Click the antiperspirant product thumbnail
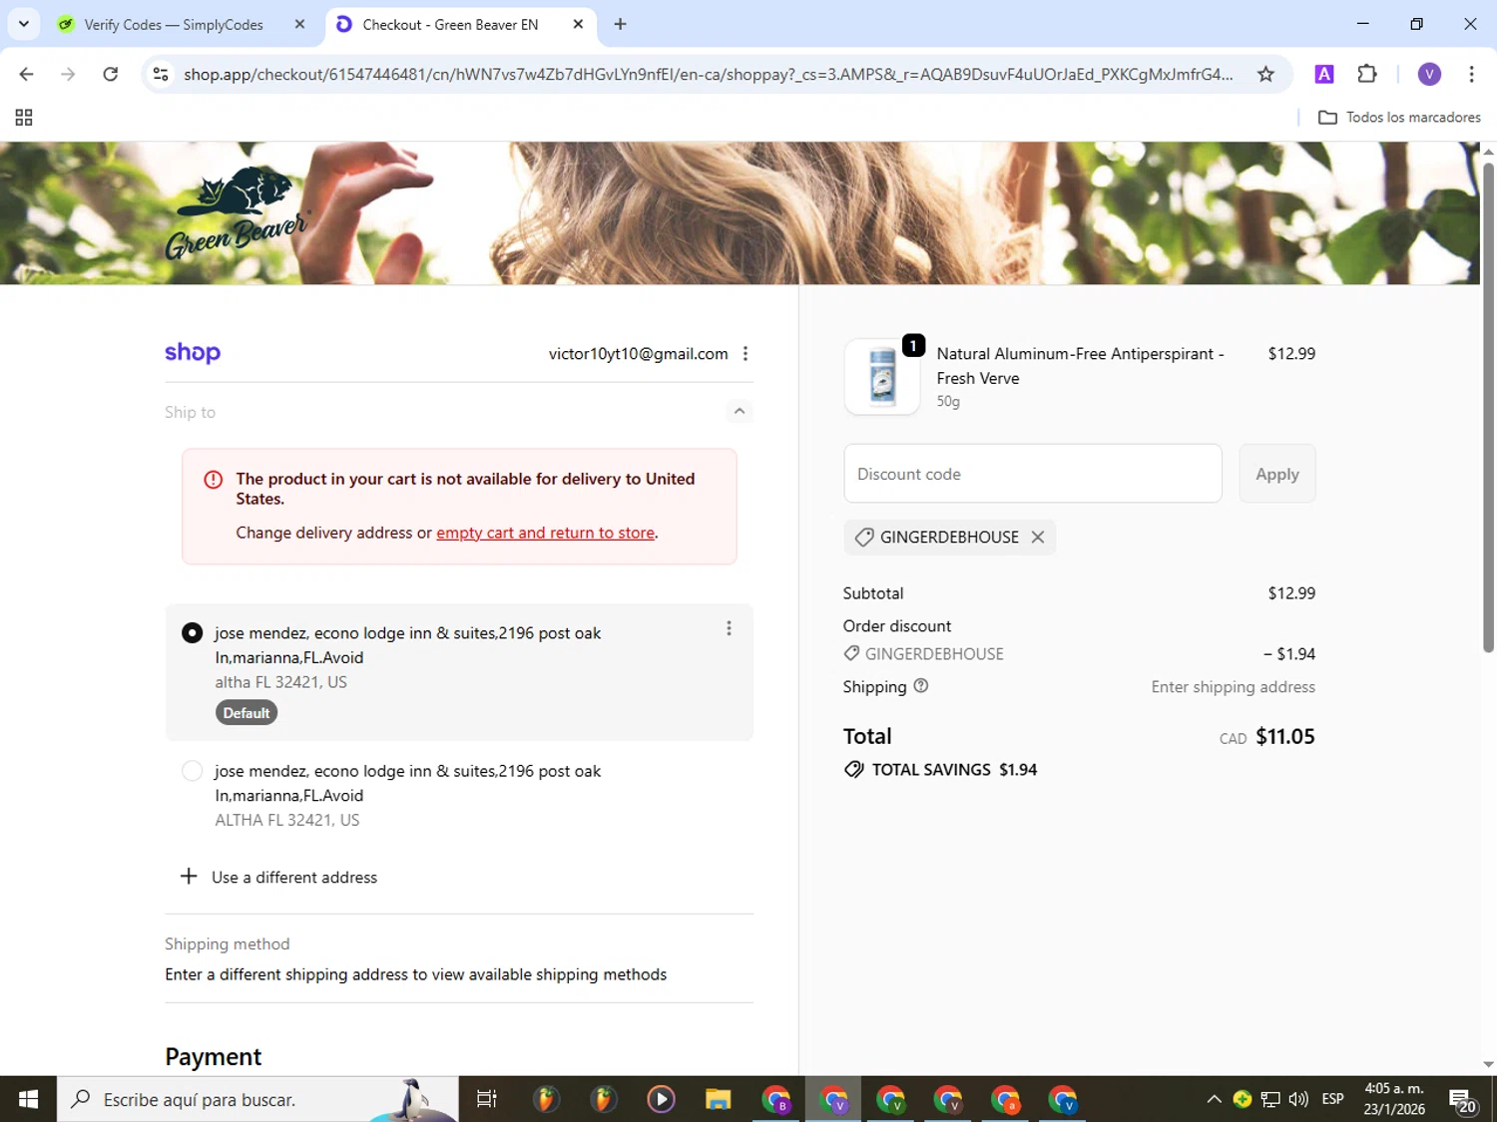Screen dimensions: 1497x1122 tap(882, 377)
